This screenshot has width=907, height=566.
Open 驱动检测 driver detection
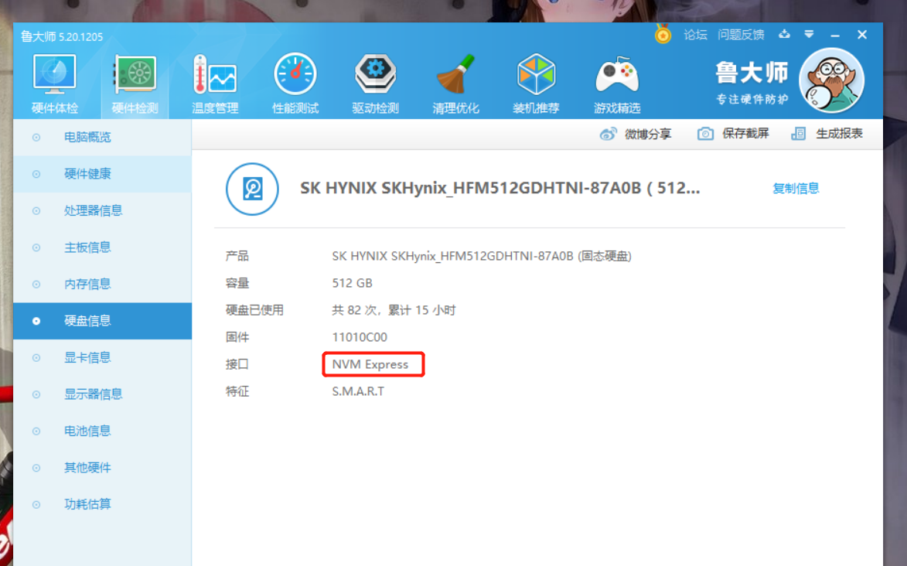point(376,84)
